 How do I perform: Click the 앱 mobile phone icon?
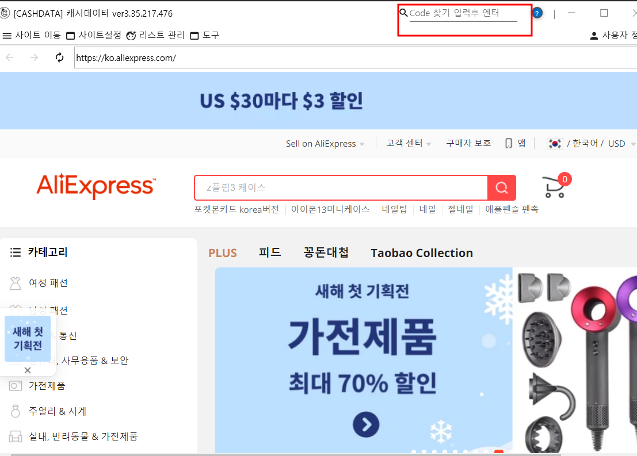(509, 143)
